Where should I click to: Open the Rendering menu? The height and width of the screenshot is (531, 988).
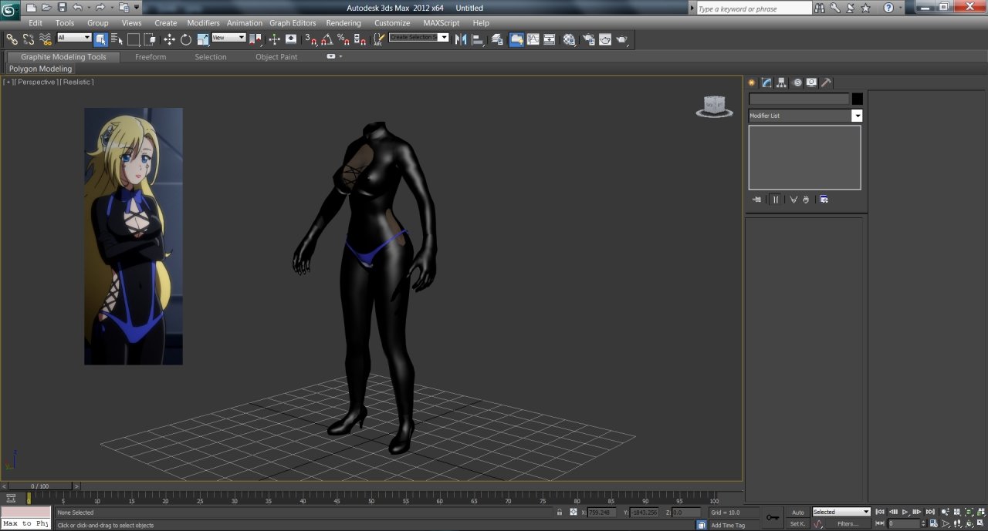pos(343,23)
